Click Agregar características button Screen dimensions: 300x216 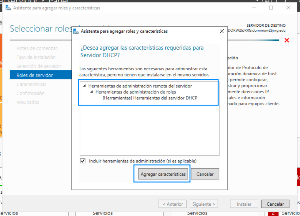click(163, 174)
